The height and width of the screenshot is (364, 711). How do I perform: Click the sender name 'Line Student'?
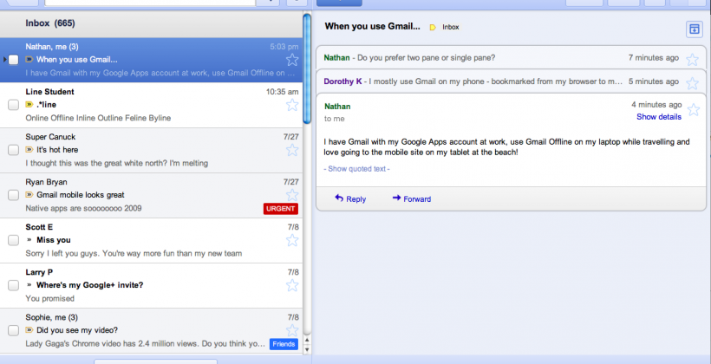[50, 92]
